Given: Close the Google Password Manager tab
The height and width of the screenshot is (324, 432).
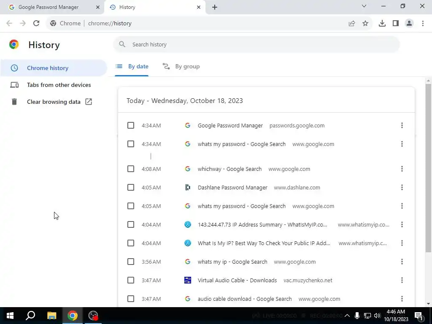Looking at the screenshot, I should point(97,7).
